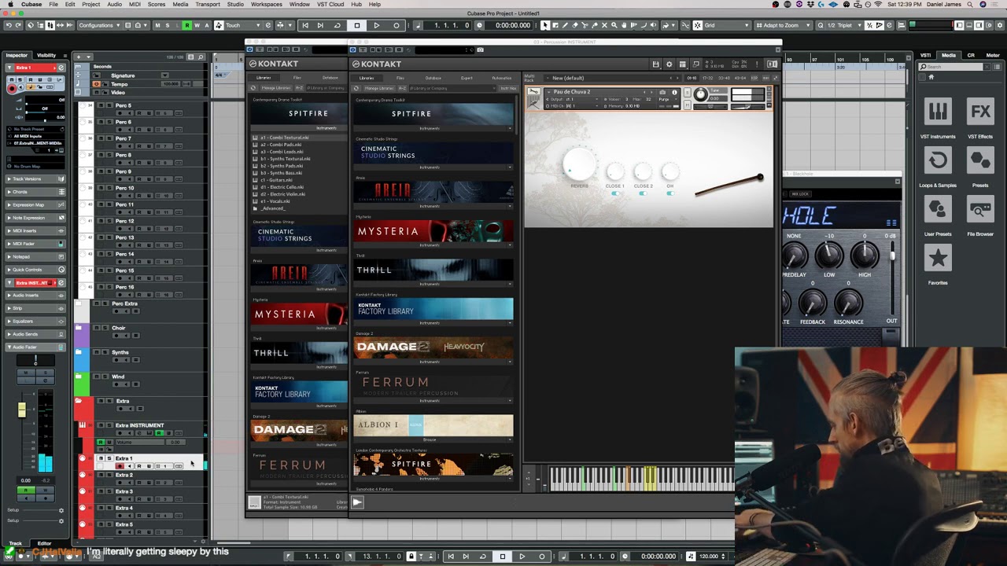Click wrench icon on Pau de Chuva 2
1007x566 pixels.
pos(534,91)
